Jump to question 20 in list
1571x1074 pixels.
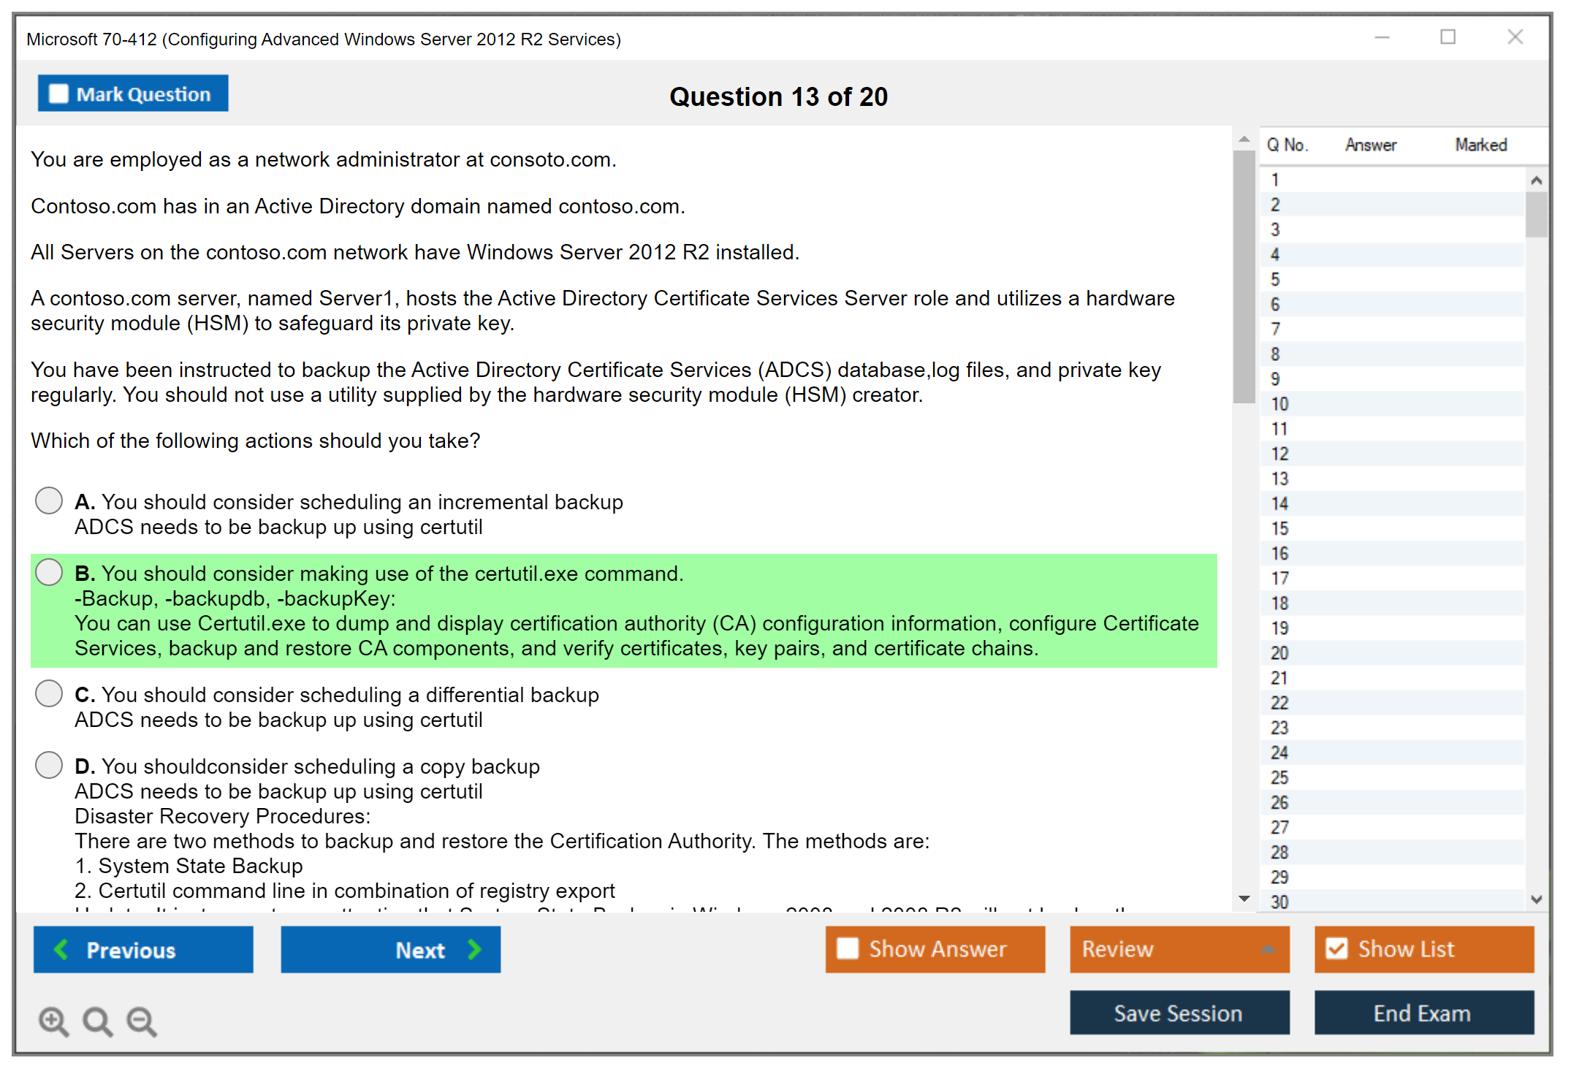pos(1279,653)
